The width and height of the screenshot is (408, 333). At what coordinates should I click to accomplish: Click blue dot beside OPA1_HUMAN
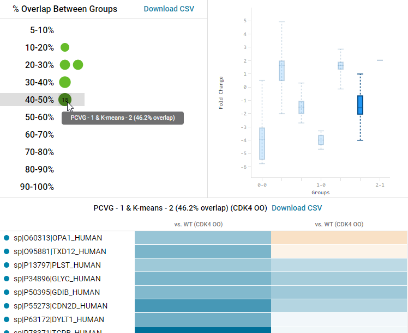[7, 238]
